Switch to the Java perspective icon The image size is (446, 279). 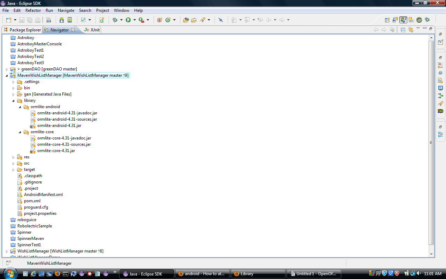[403, 20]
